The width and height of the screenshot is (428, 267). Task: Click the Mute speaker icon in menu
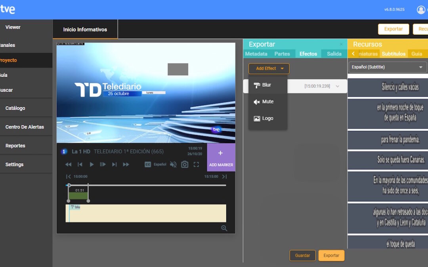256,102
